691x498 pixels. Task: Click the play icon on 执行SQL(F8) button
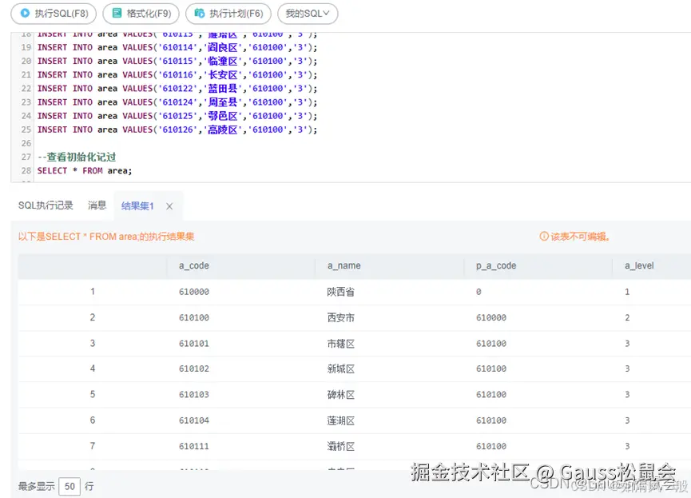26,14
